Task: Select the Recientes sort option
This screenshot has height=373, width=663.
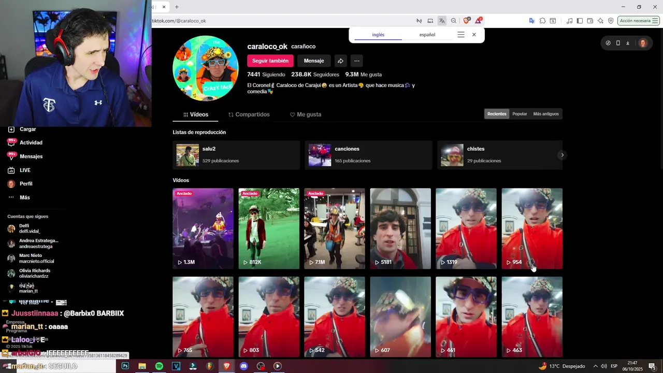Action: pos(497,114)
